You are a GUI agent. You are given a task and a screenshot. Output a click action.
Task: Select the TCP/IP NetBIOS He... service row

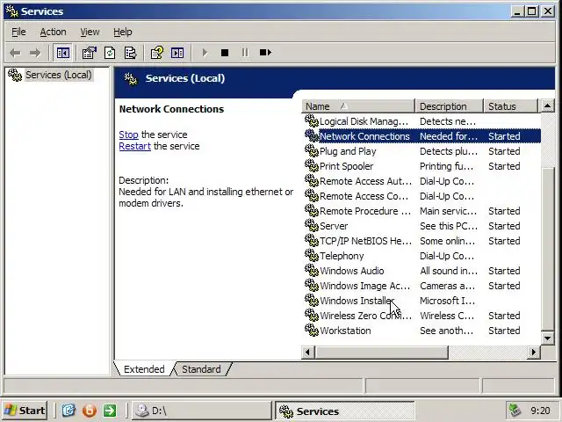[x=422, y=240]
